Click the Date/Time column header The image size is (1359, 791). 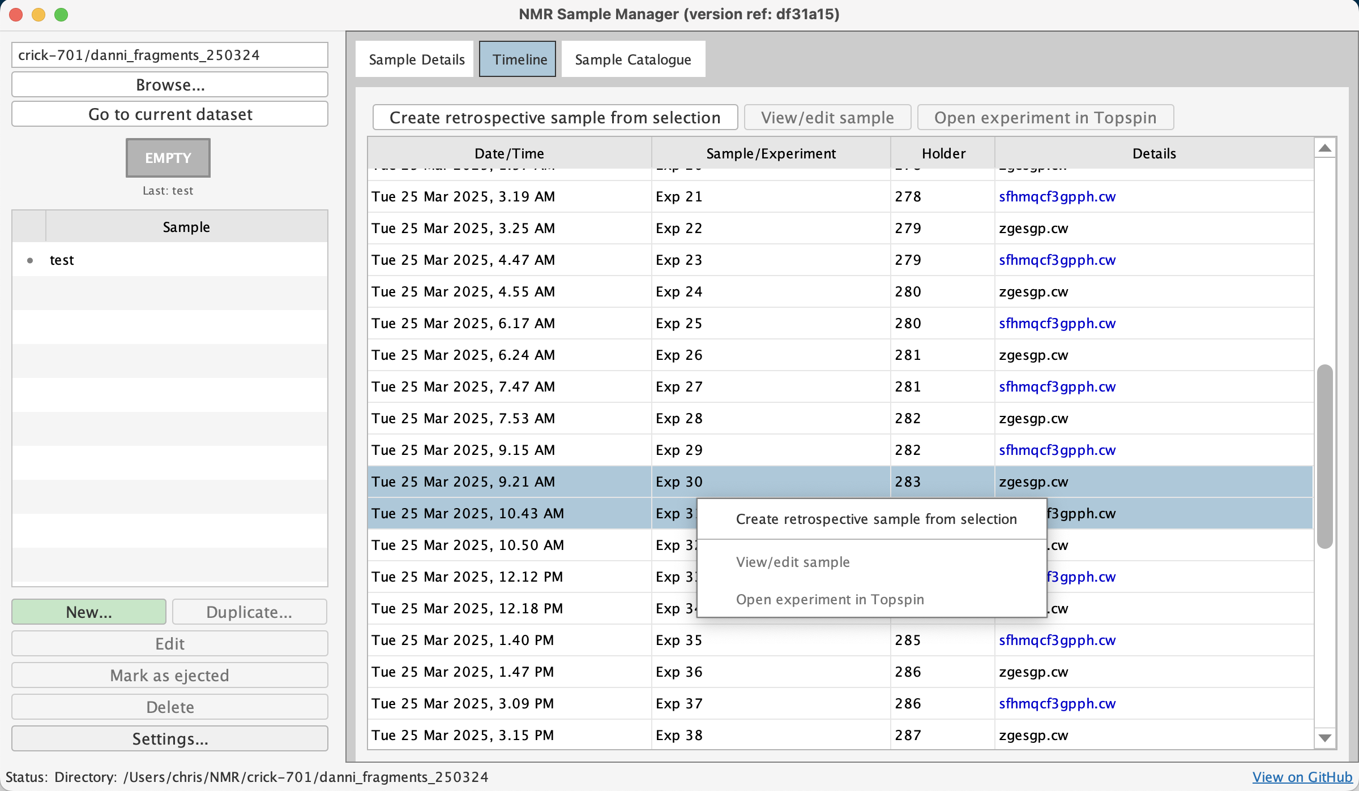[509, 153]
